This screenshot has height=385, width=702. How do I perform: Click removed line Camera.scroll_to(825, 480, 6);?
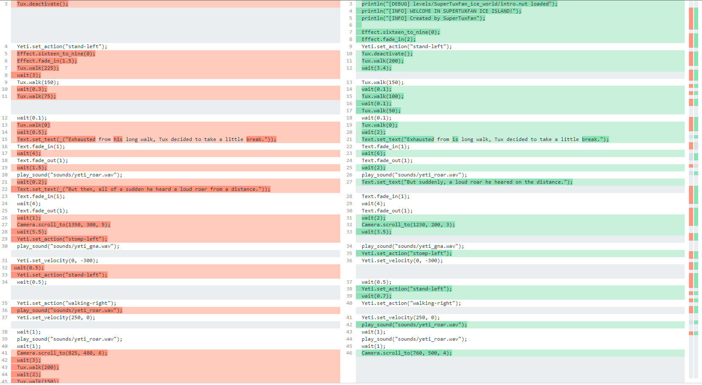click(x=62, y=353)
